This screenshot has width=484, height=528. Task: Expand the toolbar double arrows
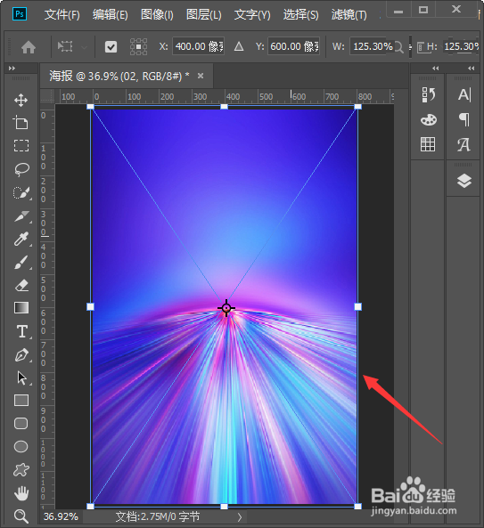(x=12, y=68)
